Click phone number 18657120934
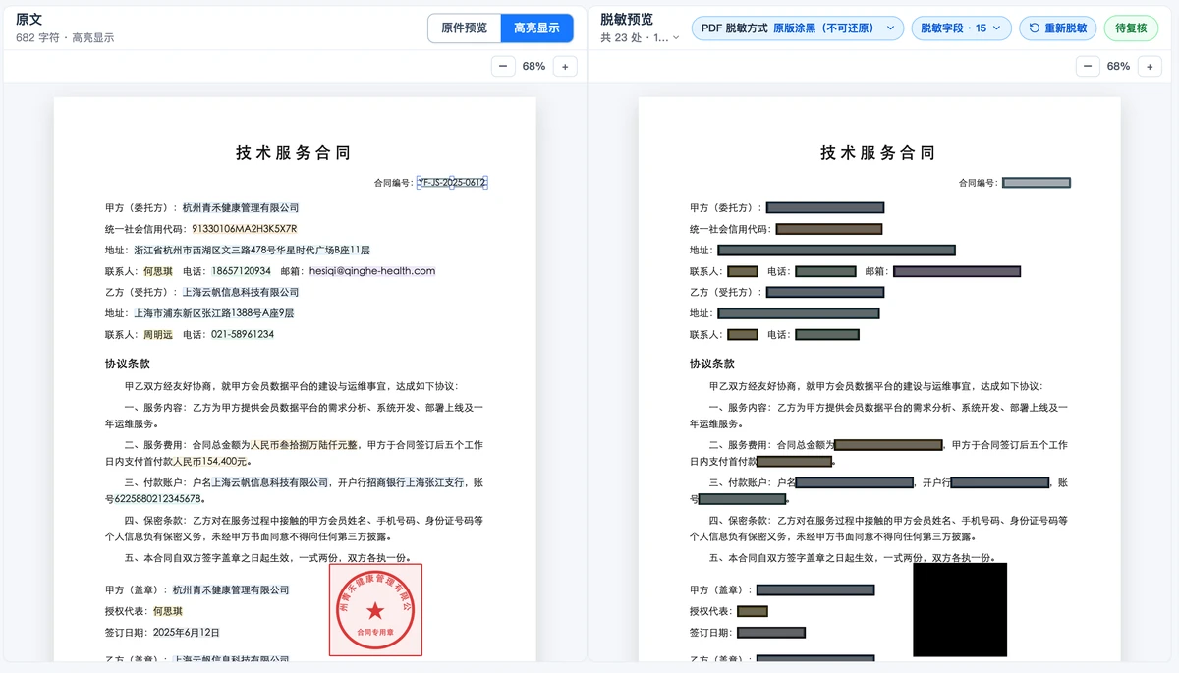The image size is (1179, 673). click(x=241, y=271)
